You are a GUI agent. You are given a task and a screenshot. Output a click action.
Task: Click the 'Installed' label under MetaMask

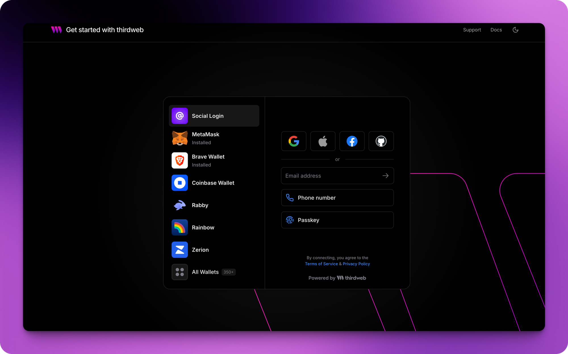(x=201, y=143)
